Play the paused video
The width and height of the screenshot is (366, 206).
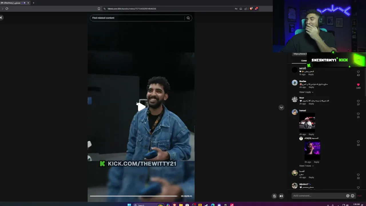[x=141, y=107]
